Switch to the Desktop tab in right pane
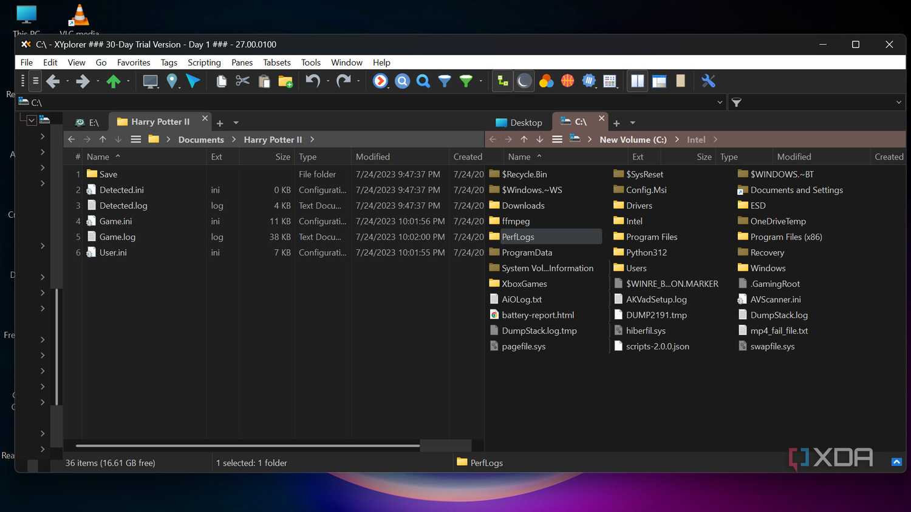911x512 pixels. (519, 123)
